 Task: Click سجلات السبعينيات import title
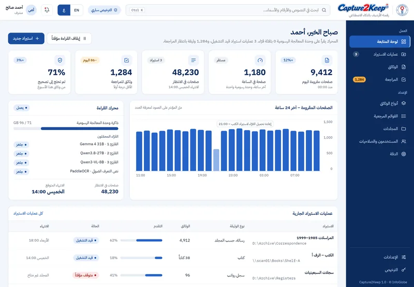click(319, 273)
